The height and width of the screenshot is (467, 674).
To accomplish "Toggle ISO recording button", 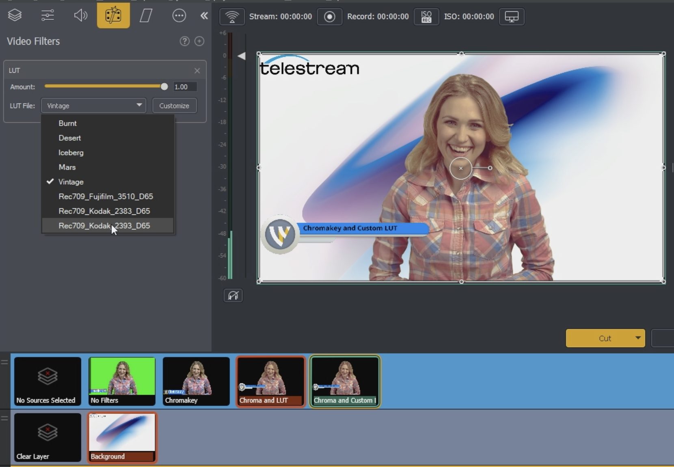I will coord(426,17).
